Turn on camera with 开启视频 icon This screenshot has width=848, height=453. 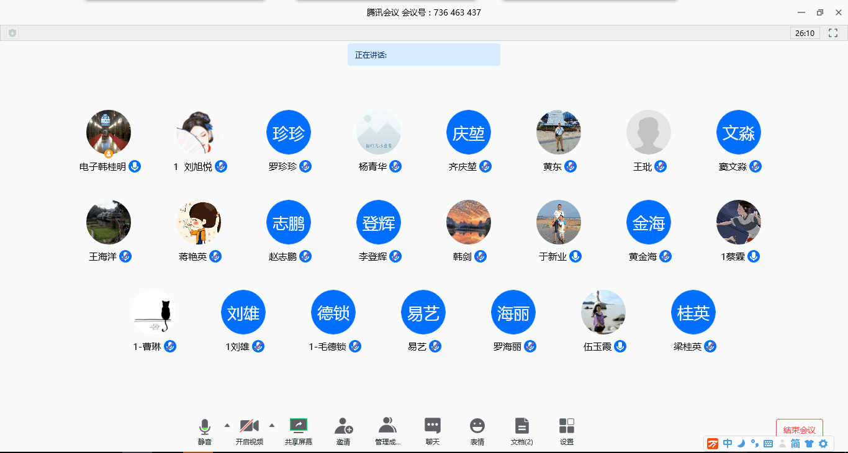(x=249, y=426)
